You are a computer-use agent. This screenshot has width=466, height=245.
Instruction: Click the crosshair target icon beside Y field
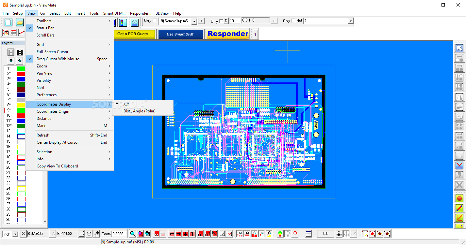coord(89,234)
